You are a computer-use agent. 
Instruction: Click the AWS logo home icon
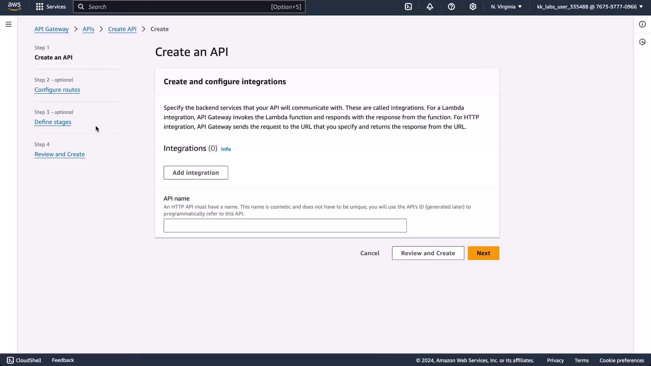coord(14,6)
